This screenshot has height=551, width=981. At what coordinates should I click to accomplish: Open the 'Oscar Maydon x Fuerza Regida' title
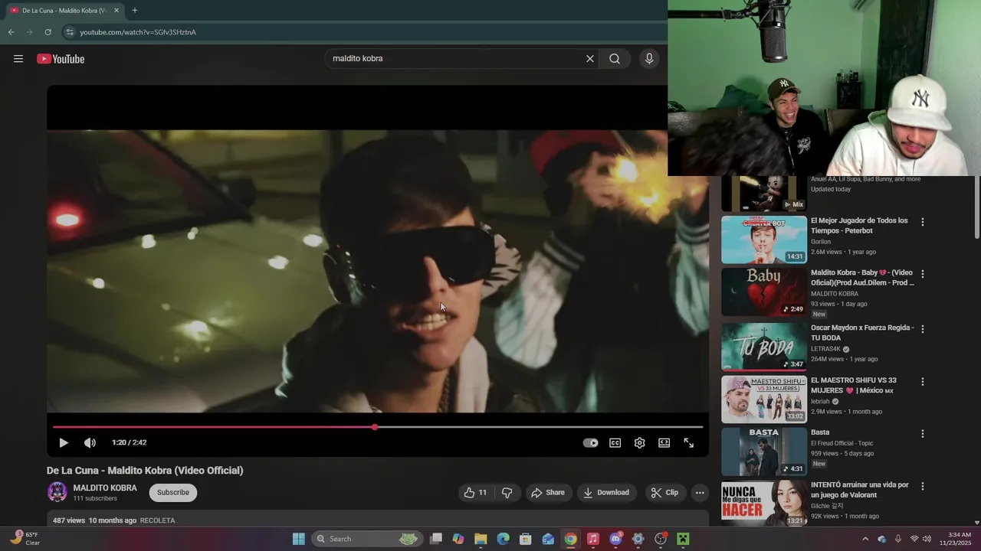pos(862,333)
